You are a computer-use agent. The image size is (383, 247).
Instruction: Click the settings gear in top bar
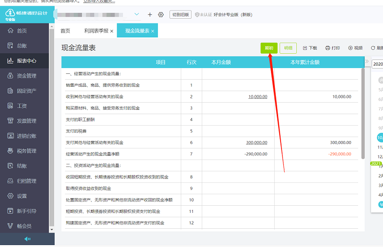coord(161,14)
